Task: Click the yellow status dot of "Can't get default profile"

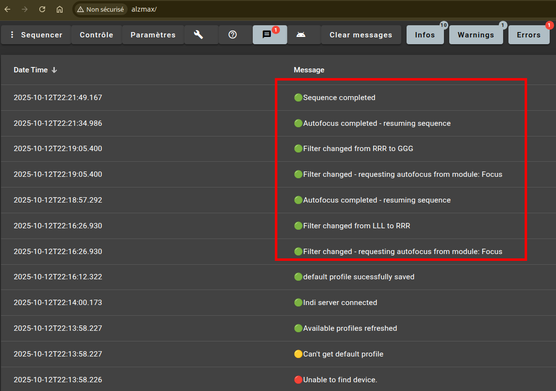Action: 298,354
